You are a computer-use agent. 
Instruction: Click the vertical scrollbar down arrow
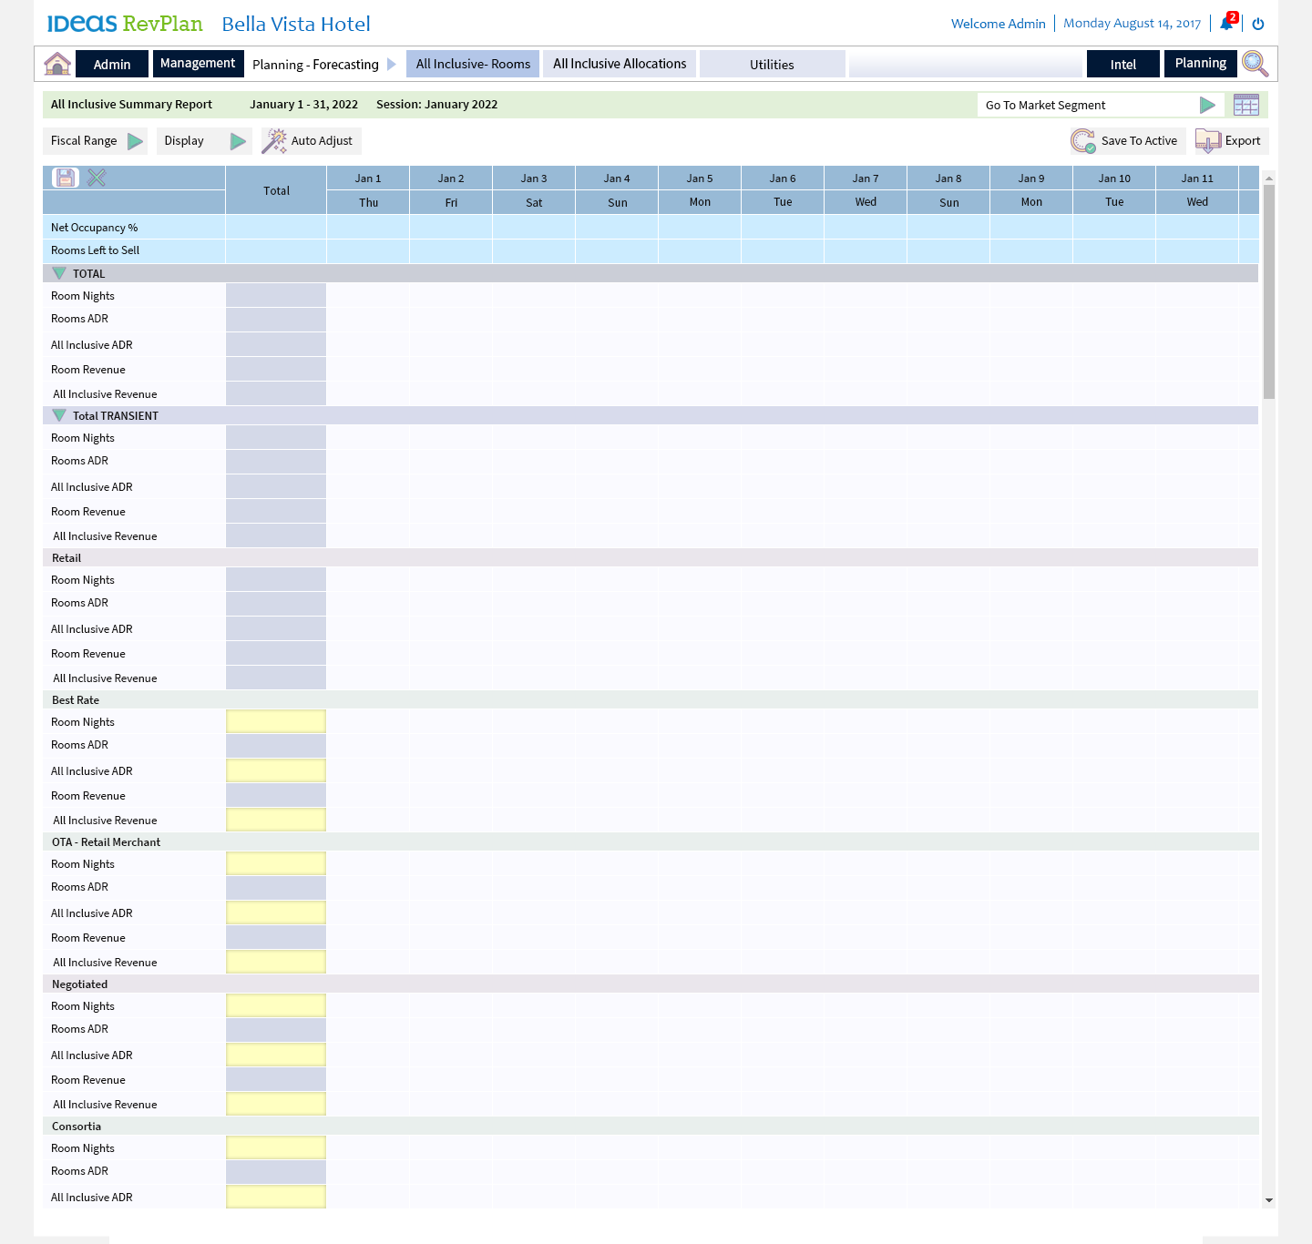pos(1268,1200)
